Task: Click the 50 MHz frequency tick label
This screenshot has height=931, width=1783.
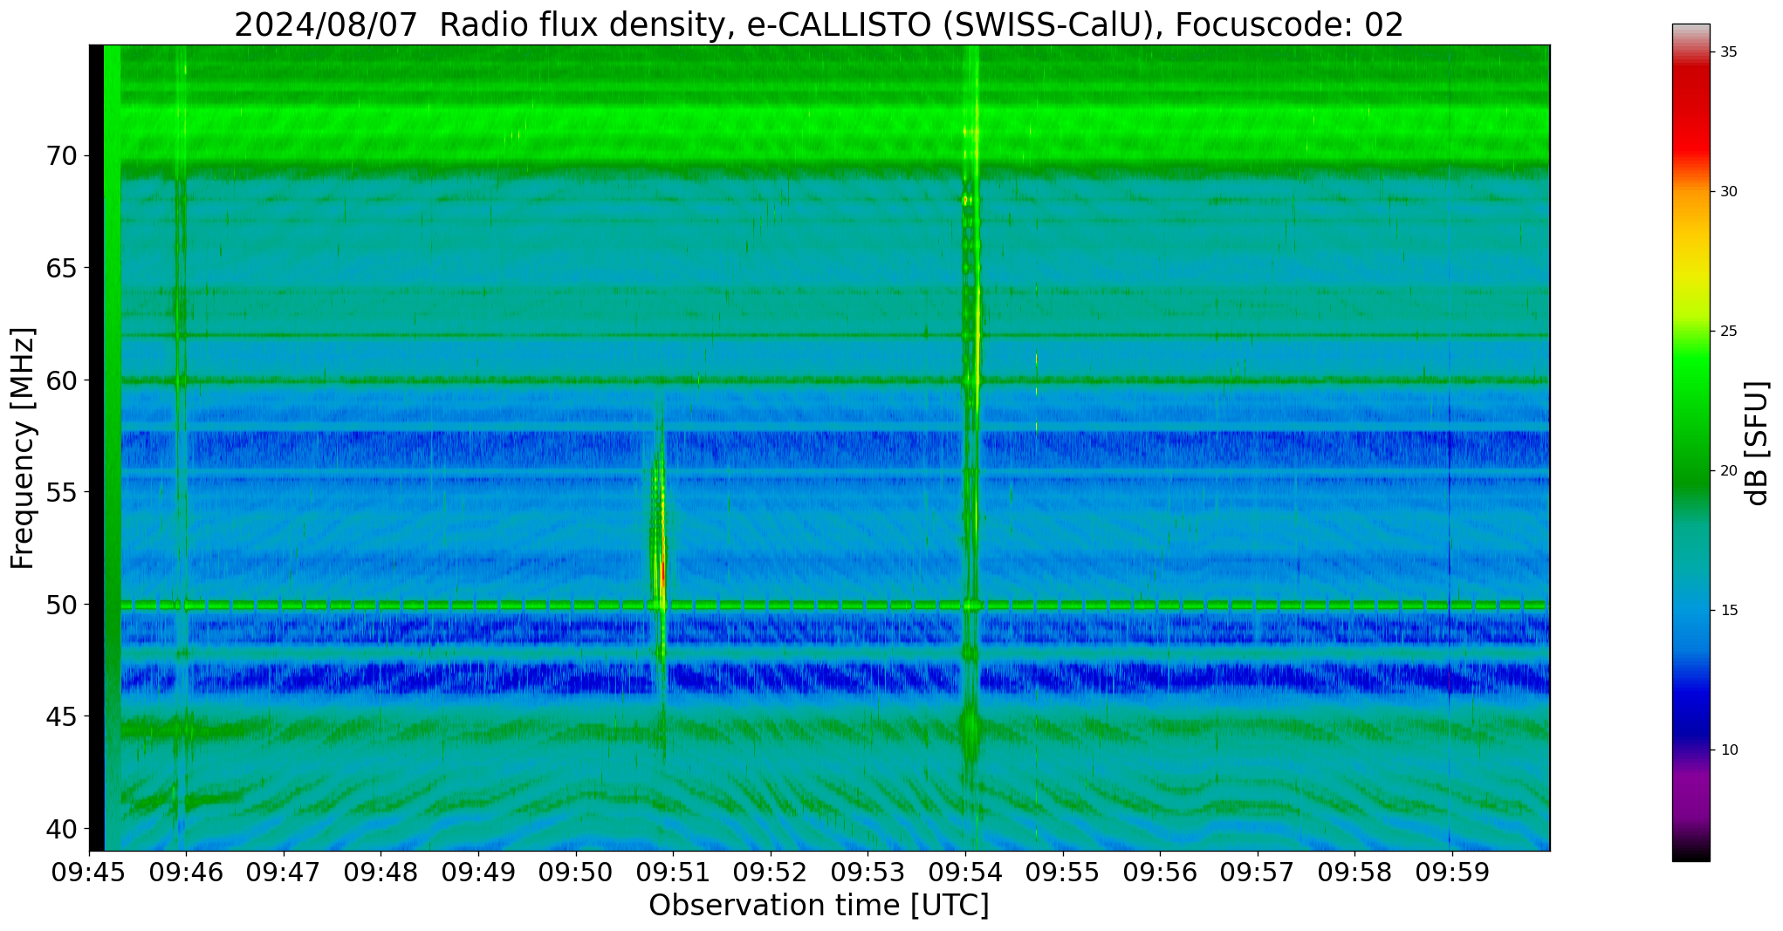Action: click(x=61, y=604)
